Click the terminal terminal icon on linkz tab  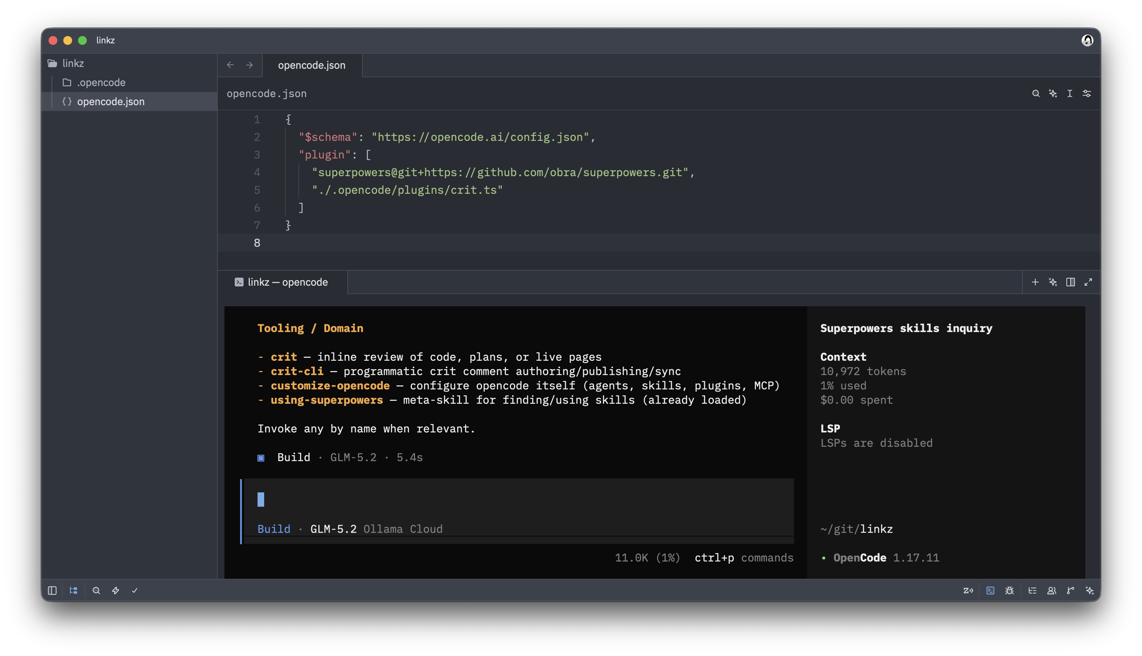(x=239, y=282)
